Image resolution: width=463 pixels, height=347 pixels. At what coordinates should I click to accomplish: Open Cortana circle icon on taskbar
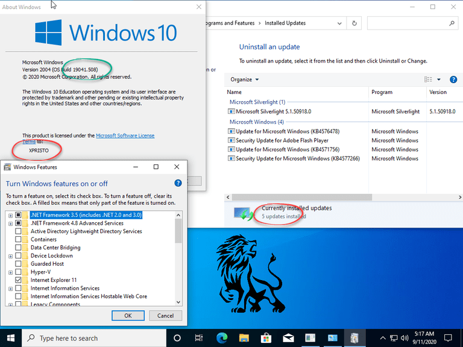coord(177,338)
